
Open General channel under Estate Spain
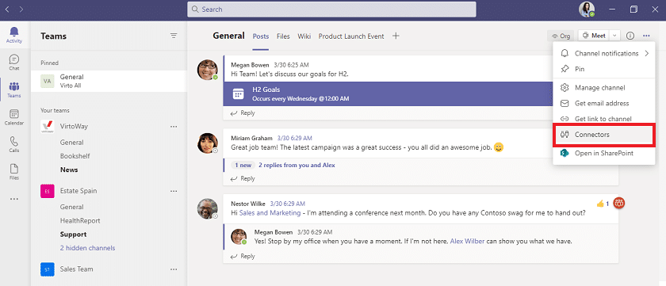click(x=72, y=207)
